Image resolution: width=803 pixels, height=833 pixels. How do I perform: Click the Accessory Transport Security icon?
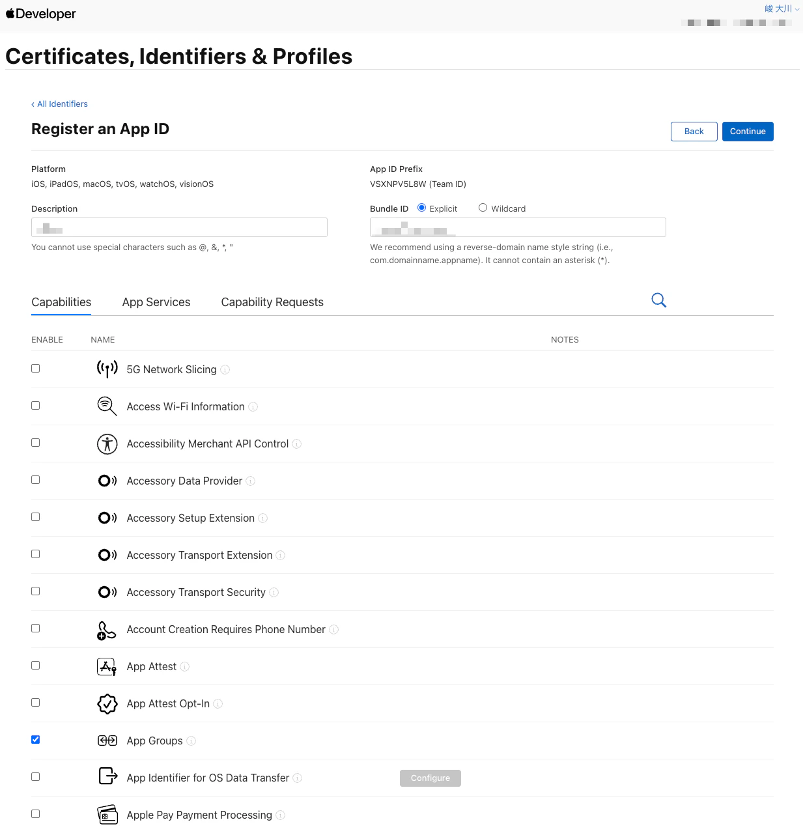[107, 592]
